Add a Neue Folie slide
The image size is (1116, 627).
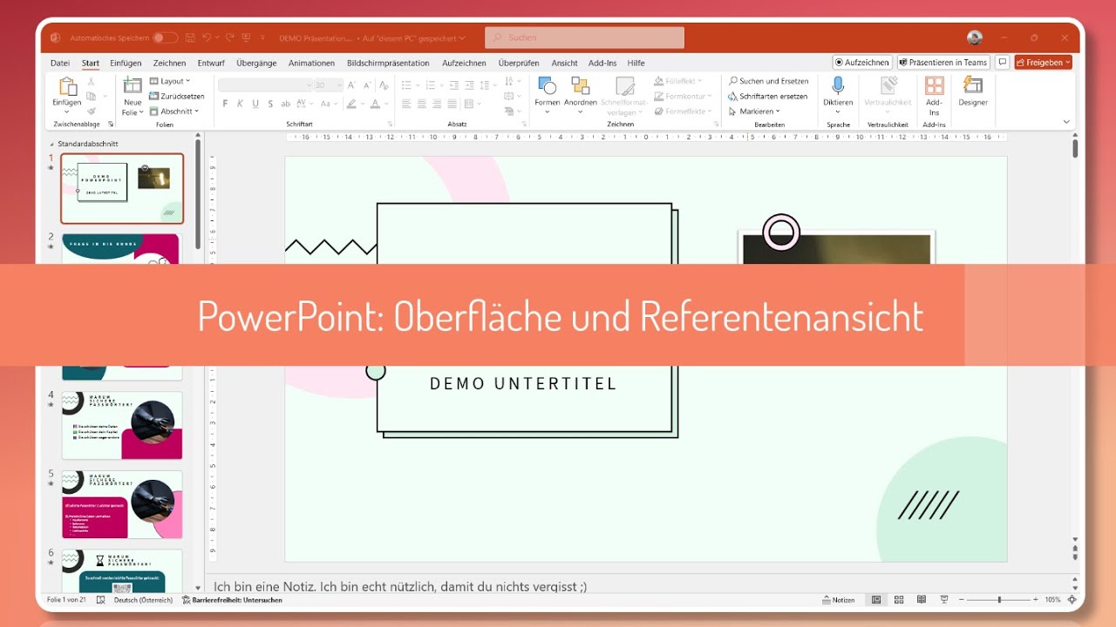tap(133, 96)
